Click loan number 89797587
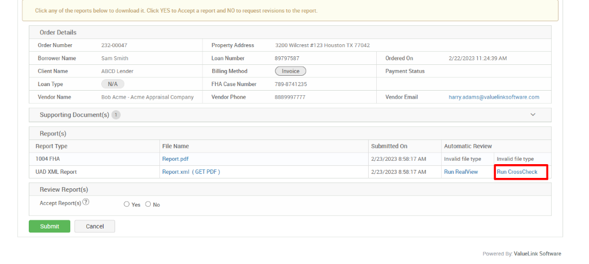Viewport: 589px width, 264px height. [x=287, y=58]
